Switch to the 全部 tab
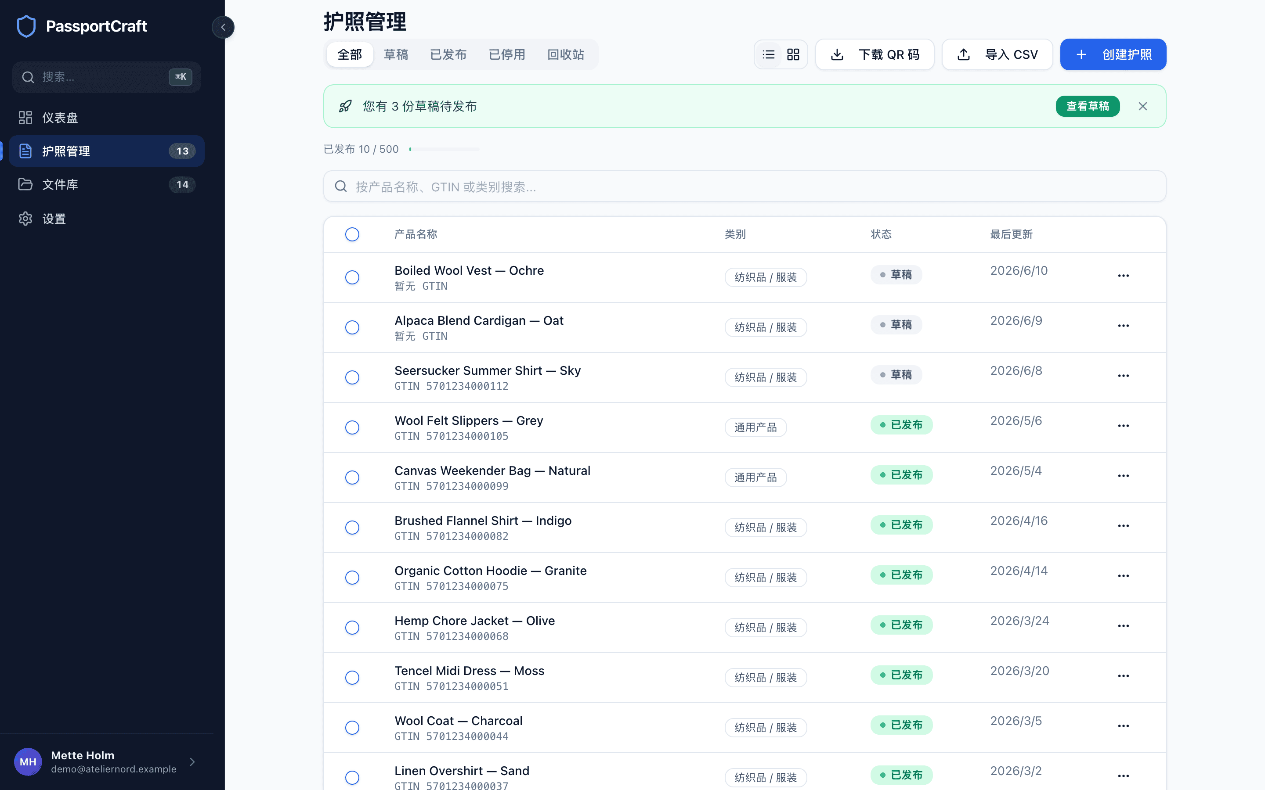 coord(350,54)
